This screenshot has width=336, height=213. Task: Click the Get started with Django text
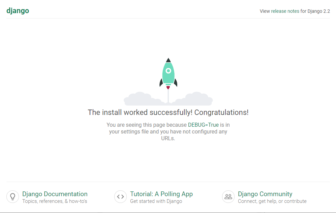pos(156,201)
